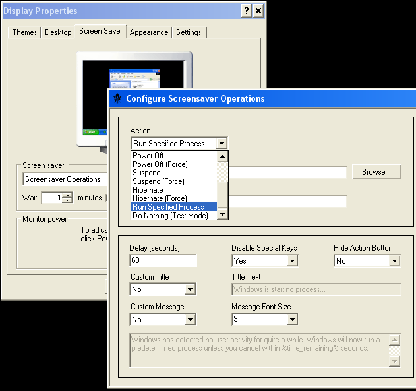
Task: Click the Browse... button
Action: [x=376, y=172]
